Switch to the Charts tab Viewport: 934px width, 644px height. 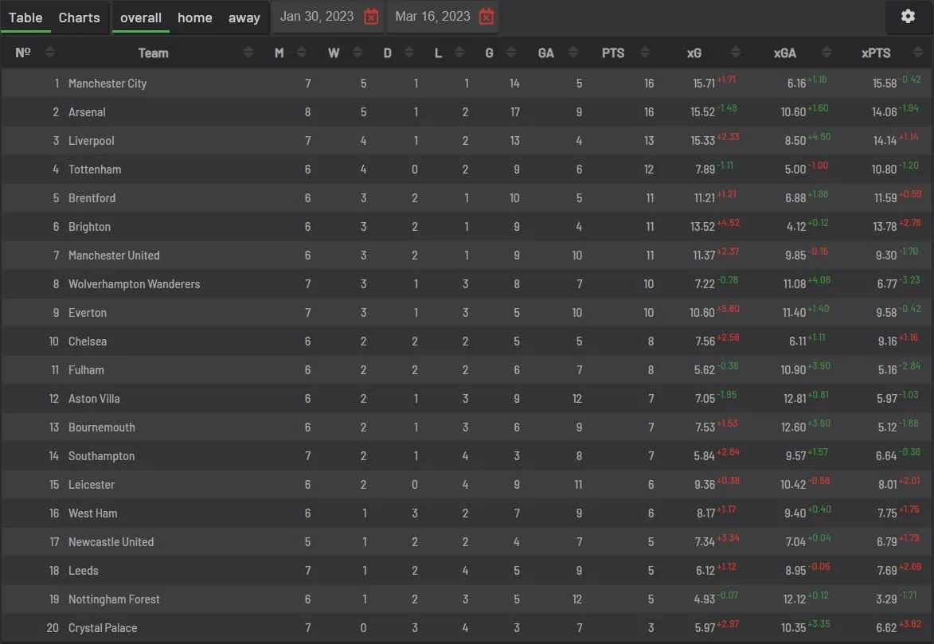pos(80,18)
